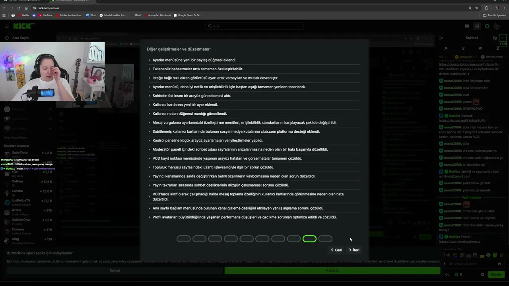Open Ging channel in sidebar

tap(28, 240)
